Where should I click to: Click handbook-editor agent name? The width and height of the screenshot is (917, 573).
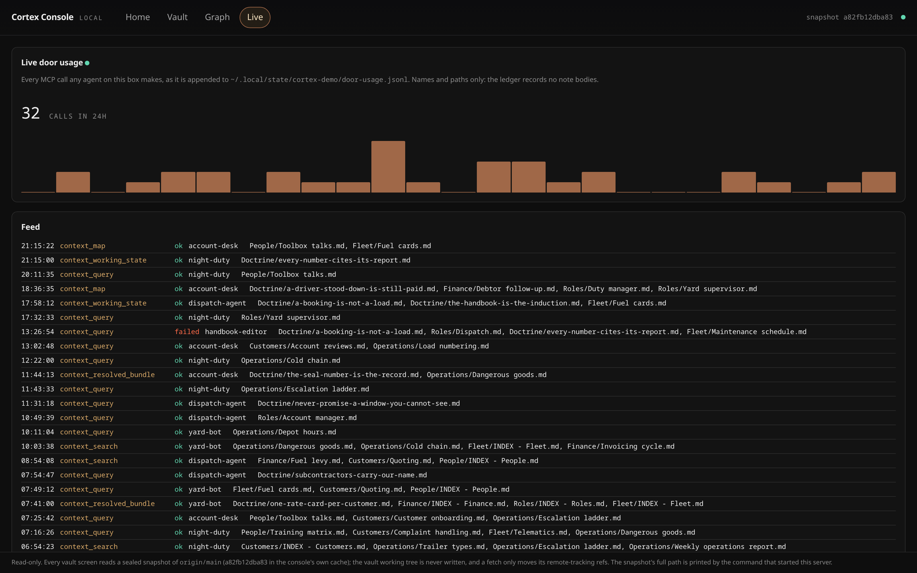(236, 332)
